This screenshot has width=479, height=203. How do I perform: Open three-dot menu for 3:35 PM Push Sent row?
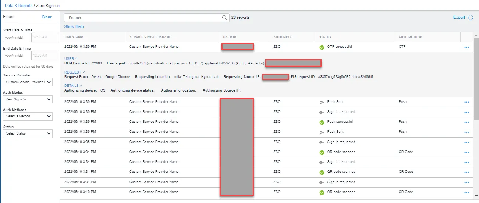(x=467, y=132)
